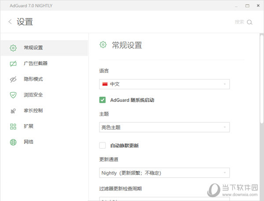This screenshot has width=264, height=201.
Task: Click the 网络 globe icon
Action: tap(13, 142)
